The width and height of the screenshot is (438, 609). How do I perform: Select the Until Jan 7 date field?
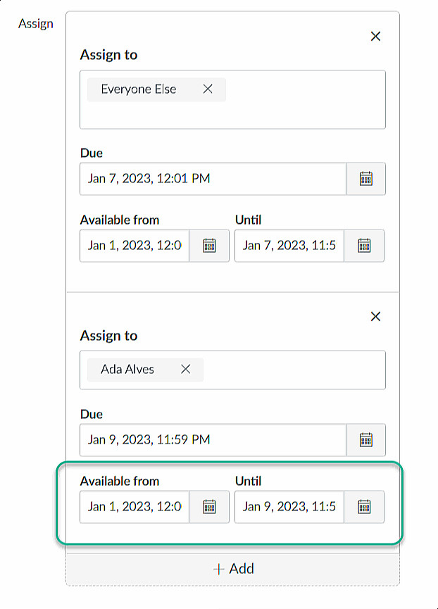[x=289, y=246]
